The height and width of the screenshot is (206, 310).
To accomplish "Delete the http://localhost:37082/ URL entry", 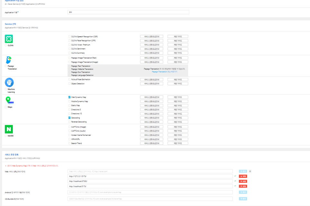I will click(243, 181).
